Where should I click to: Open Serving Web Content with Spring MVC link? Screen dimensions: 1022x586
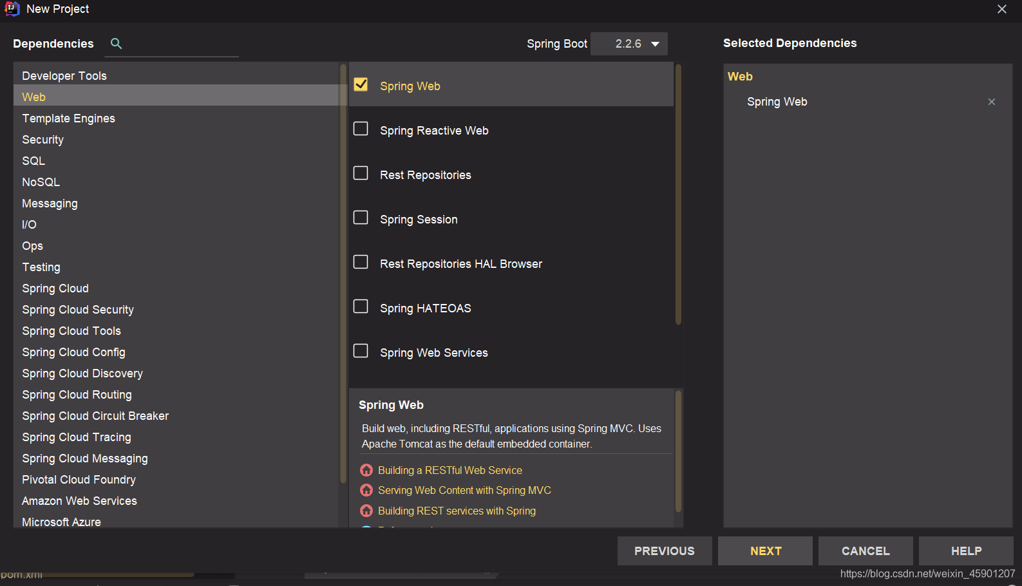[x=464, y=490]
